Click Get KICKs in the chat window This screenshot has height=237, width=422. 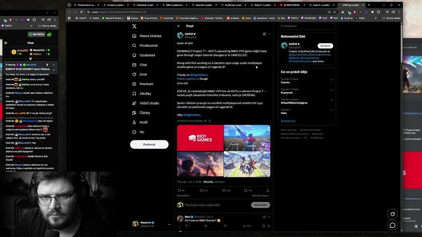36,34
